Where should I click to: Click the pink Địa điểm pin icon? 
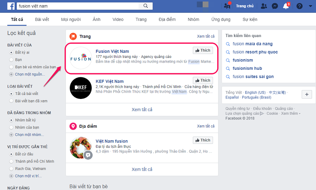(73, 126)
